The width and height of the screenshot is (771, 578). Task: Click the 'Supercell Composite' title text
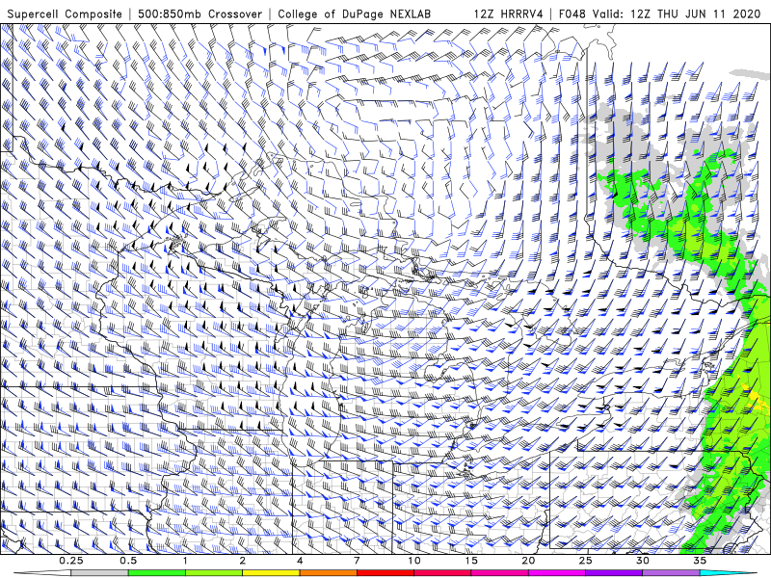[x=65, y=14]
